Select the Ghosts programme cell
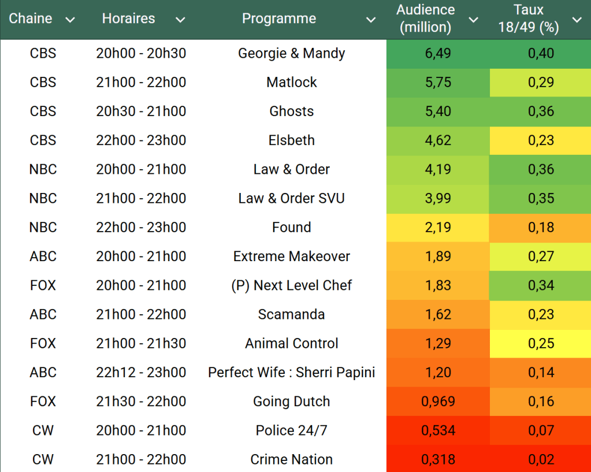Screen dimensions: 591x472 pyautogui.click(x=291, y=112)
